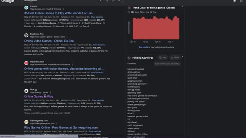246x138 pixels.
Task: Click into the Google search input field
Action: [x=61, y=1]
